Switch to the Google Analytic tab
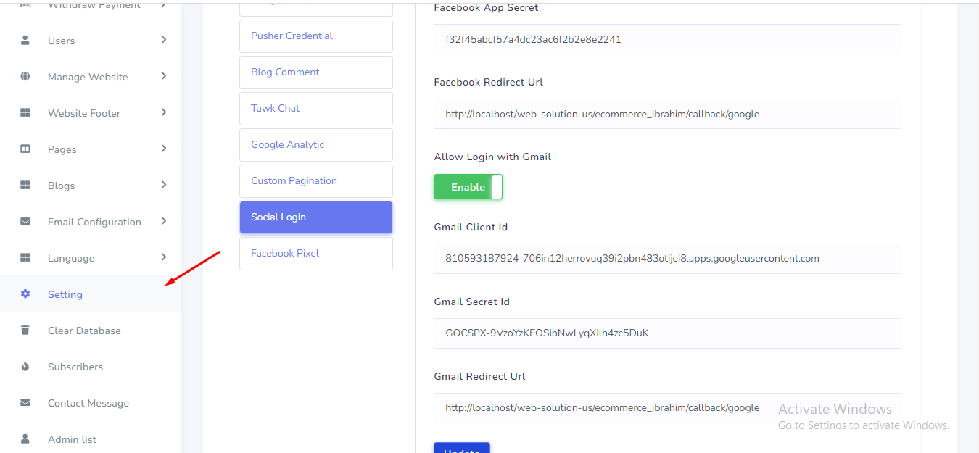The width and height of the screenshot is (979, 453). (x=315, y=145)
